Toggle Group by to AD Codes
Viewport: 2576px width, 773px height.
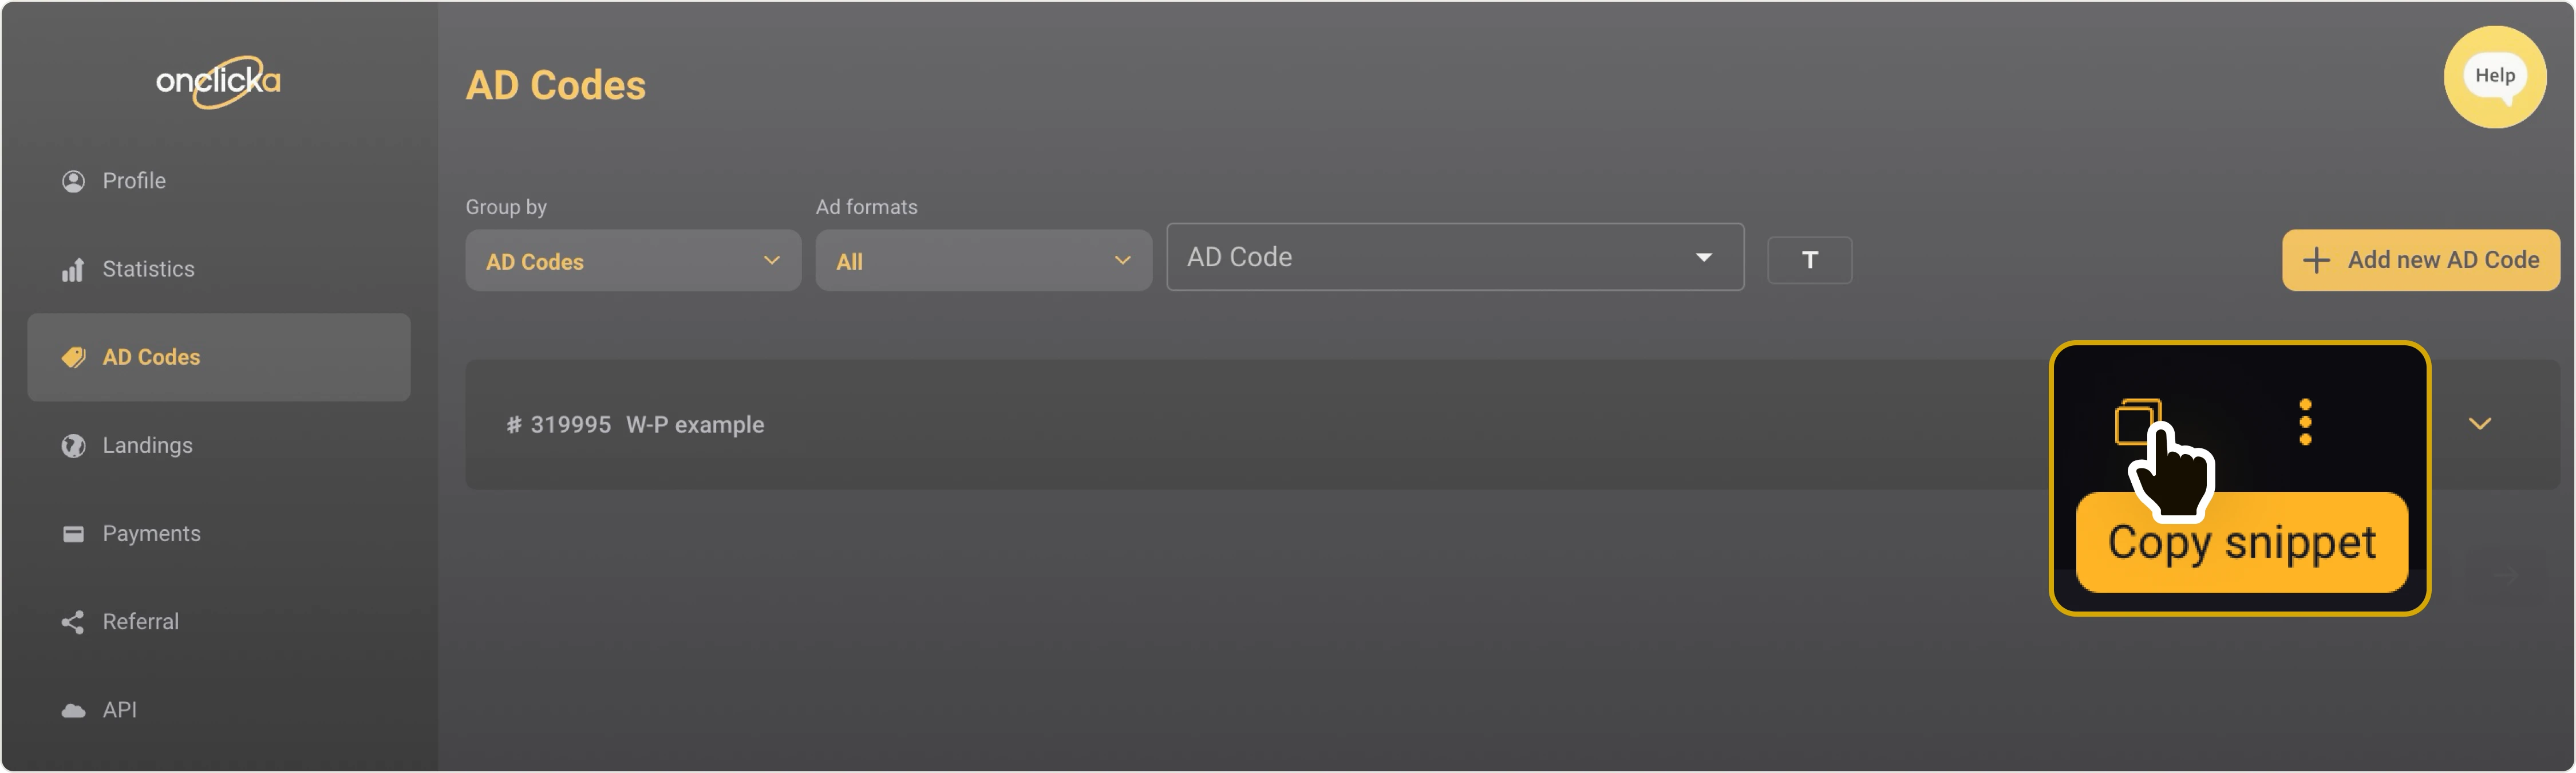point(632,260)
